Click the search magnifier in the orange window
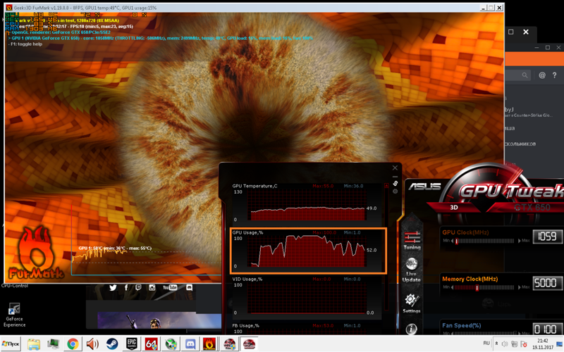The width and height of the screenshot is (564, 352). point(525,75)
